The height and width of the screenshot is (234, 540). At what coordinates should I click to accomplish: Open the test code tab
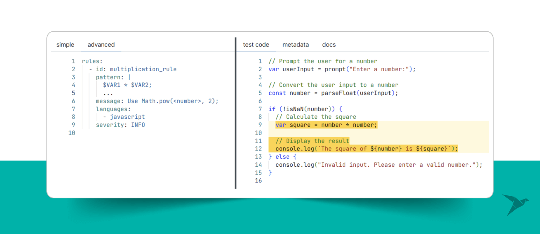[x=256, y=45]
